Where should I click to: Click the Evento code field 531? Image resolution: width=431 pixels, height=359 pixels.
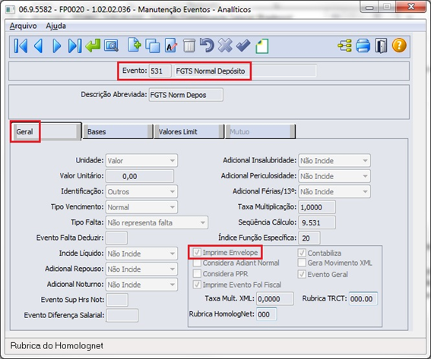click(x=160, y=71)
